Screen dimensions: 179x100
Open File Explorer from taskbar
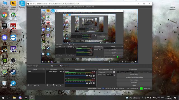click(14, 97)
